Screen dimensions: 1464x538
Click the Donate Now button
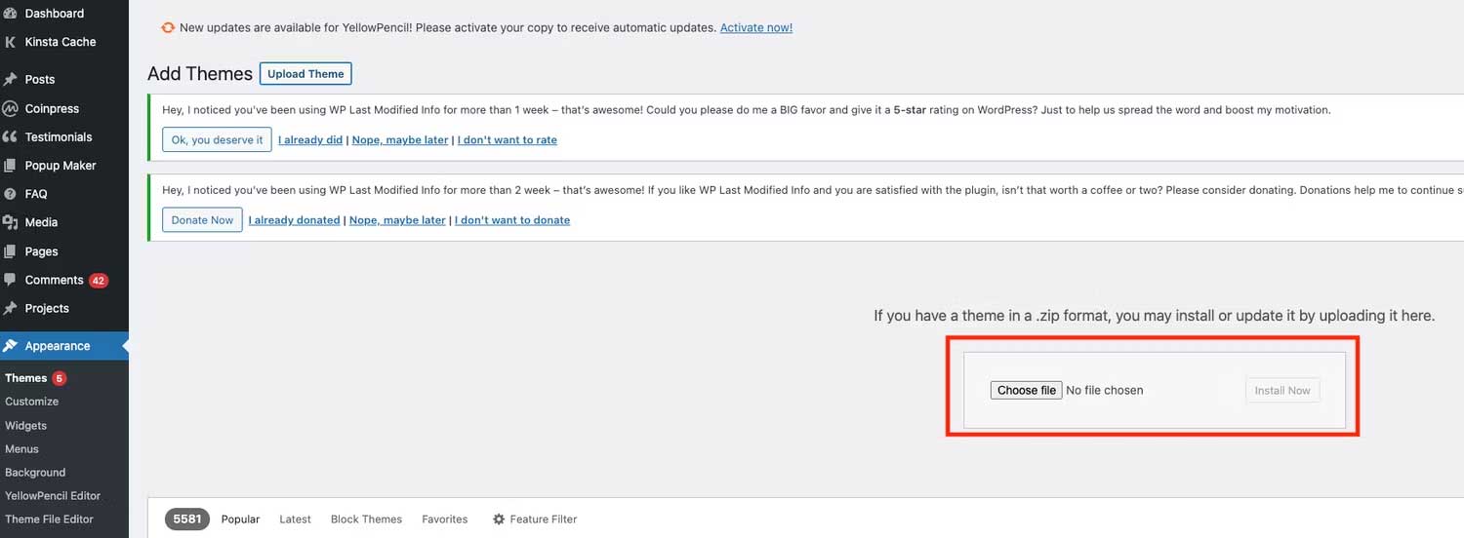coord(202,220)
